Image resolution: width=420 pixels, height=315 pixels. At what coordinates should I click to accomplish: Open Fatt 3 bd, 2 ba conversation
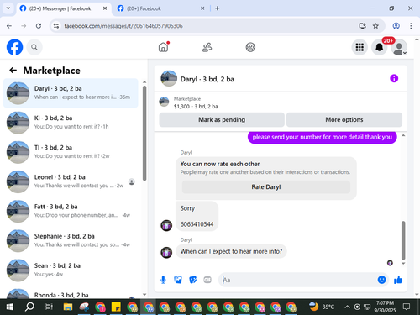tap(71, 211)
